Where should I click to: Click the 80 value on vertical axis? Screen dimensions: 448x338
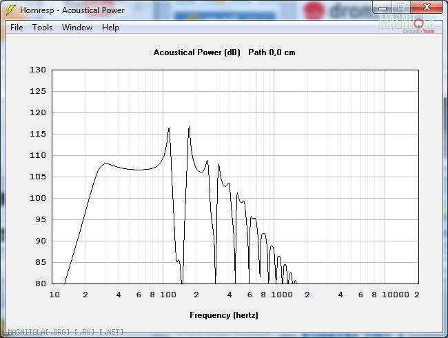(x=41, y=284)
